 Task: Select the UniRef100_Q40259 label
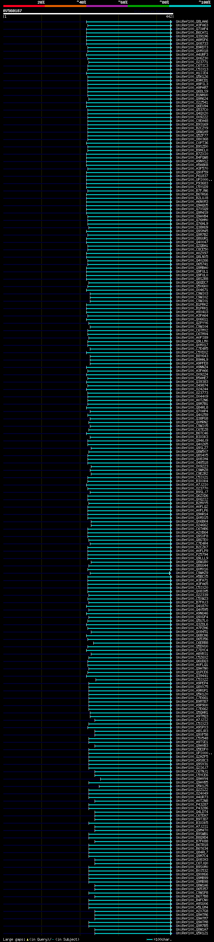pyautogui.click(x=192, y=415)
